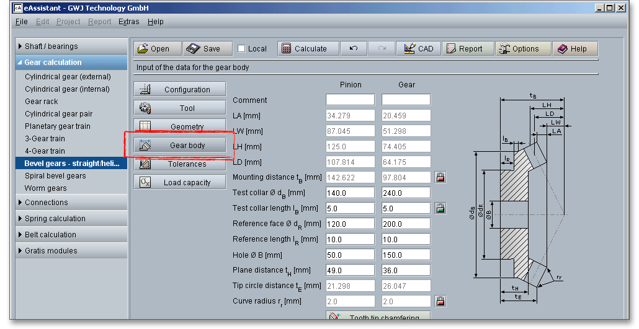The height and width of the screenshot is (329, 639).
Task: Click the Report toolbar button
Action: [463, 49]
